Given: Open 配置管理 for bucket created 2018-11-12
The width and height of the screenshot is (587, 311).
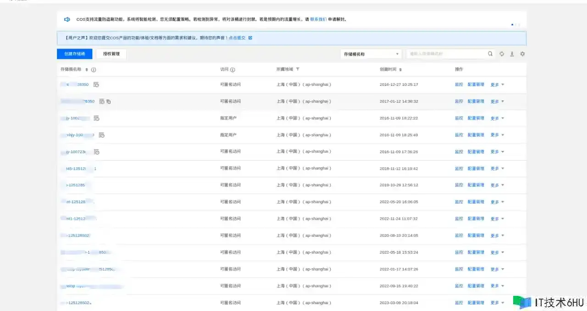Looking at the screenshot, I should (x=476, y=169).
